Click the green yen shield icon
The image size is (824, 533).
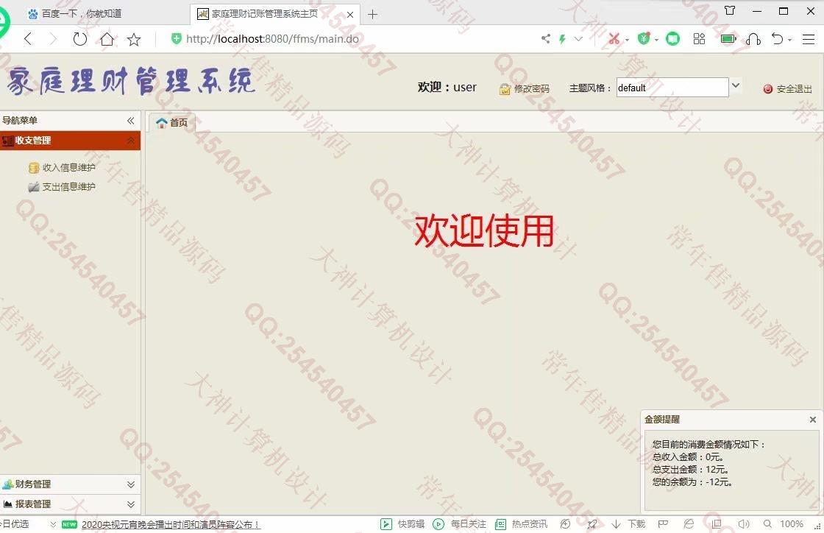644,38
